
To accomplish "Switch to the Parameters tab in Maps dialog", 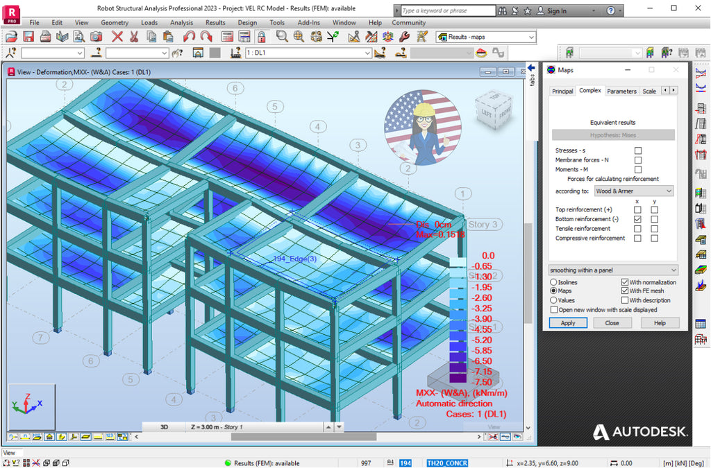I will point(622,91).
